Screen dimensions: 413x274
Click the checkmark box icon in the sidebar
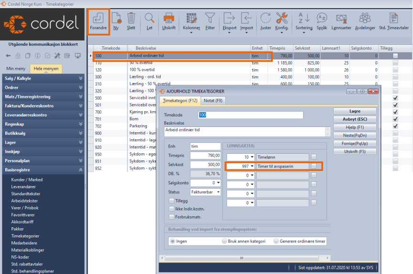[47, 55]
